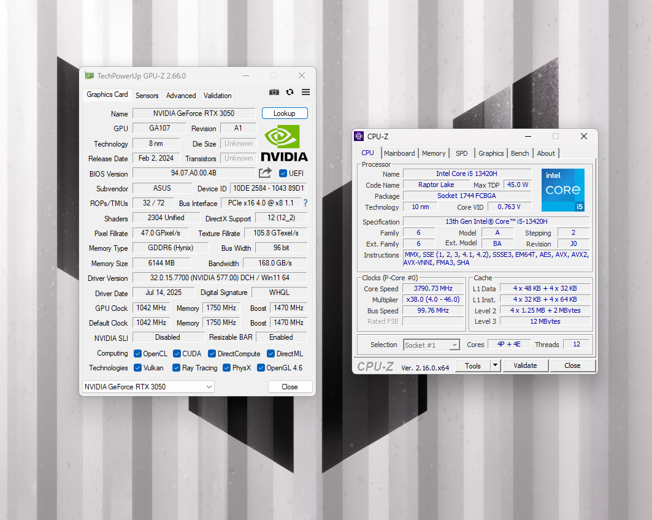Open the Memory tab in CPU-Z
652x520 pixels.
point(433,153)
